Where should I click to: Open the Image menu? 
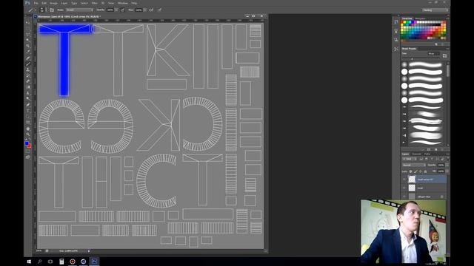[53, 3]
